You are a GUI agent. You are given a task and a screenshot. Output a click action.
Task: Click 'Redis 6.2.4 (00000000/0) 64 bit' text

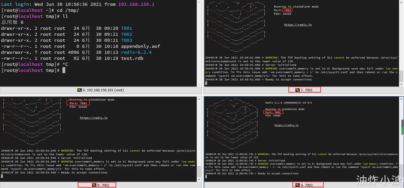289,103
